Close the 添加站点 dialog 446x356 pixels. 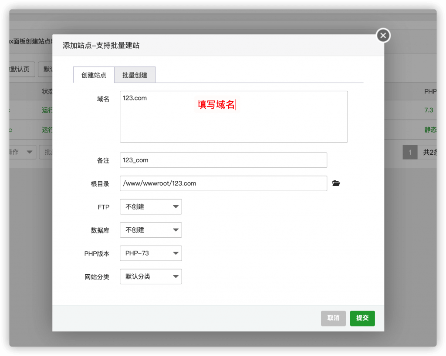tap(382, 36)
